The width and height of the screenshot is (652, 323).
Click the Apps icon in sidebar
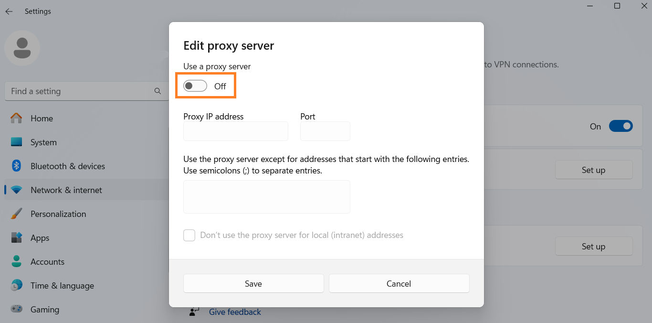[x=16, y=237]
